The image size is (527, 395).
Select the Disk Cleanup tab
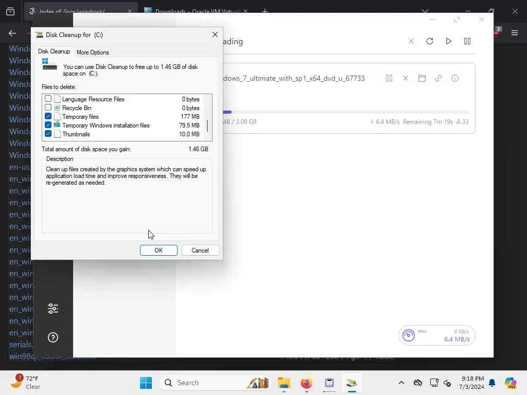coord(54,51)
